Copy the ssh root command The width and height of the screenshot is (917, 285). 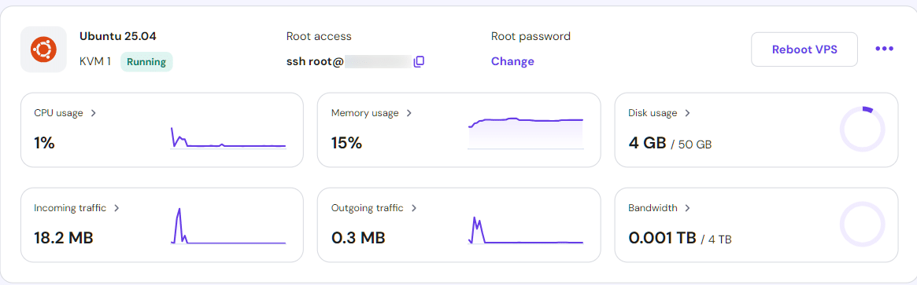point(418,61)
